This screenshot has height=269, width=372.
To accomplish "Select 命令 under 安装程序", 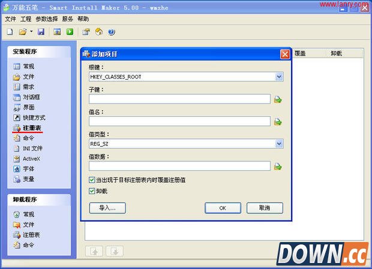I will coord(24,138).
